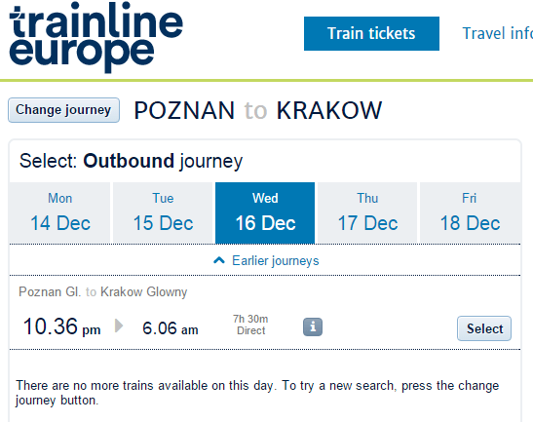Click the grey arrow between departure and arrival

coord(119,326)
